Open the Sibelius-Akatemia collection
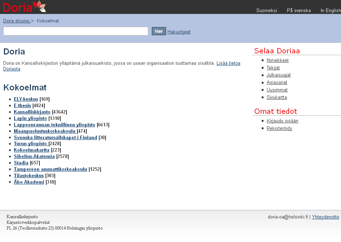 tap(34, 156)
